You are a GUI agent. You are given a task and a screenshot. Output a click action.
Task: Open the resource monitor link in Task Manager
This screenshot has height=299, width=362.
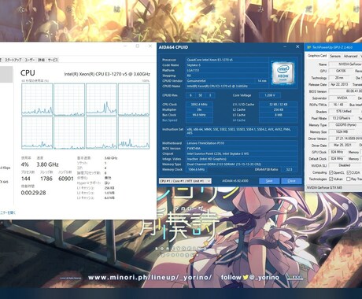pos(8,212)
